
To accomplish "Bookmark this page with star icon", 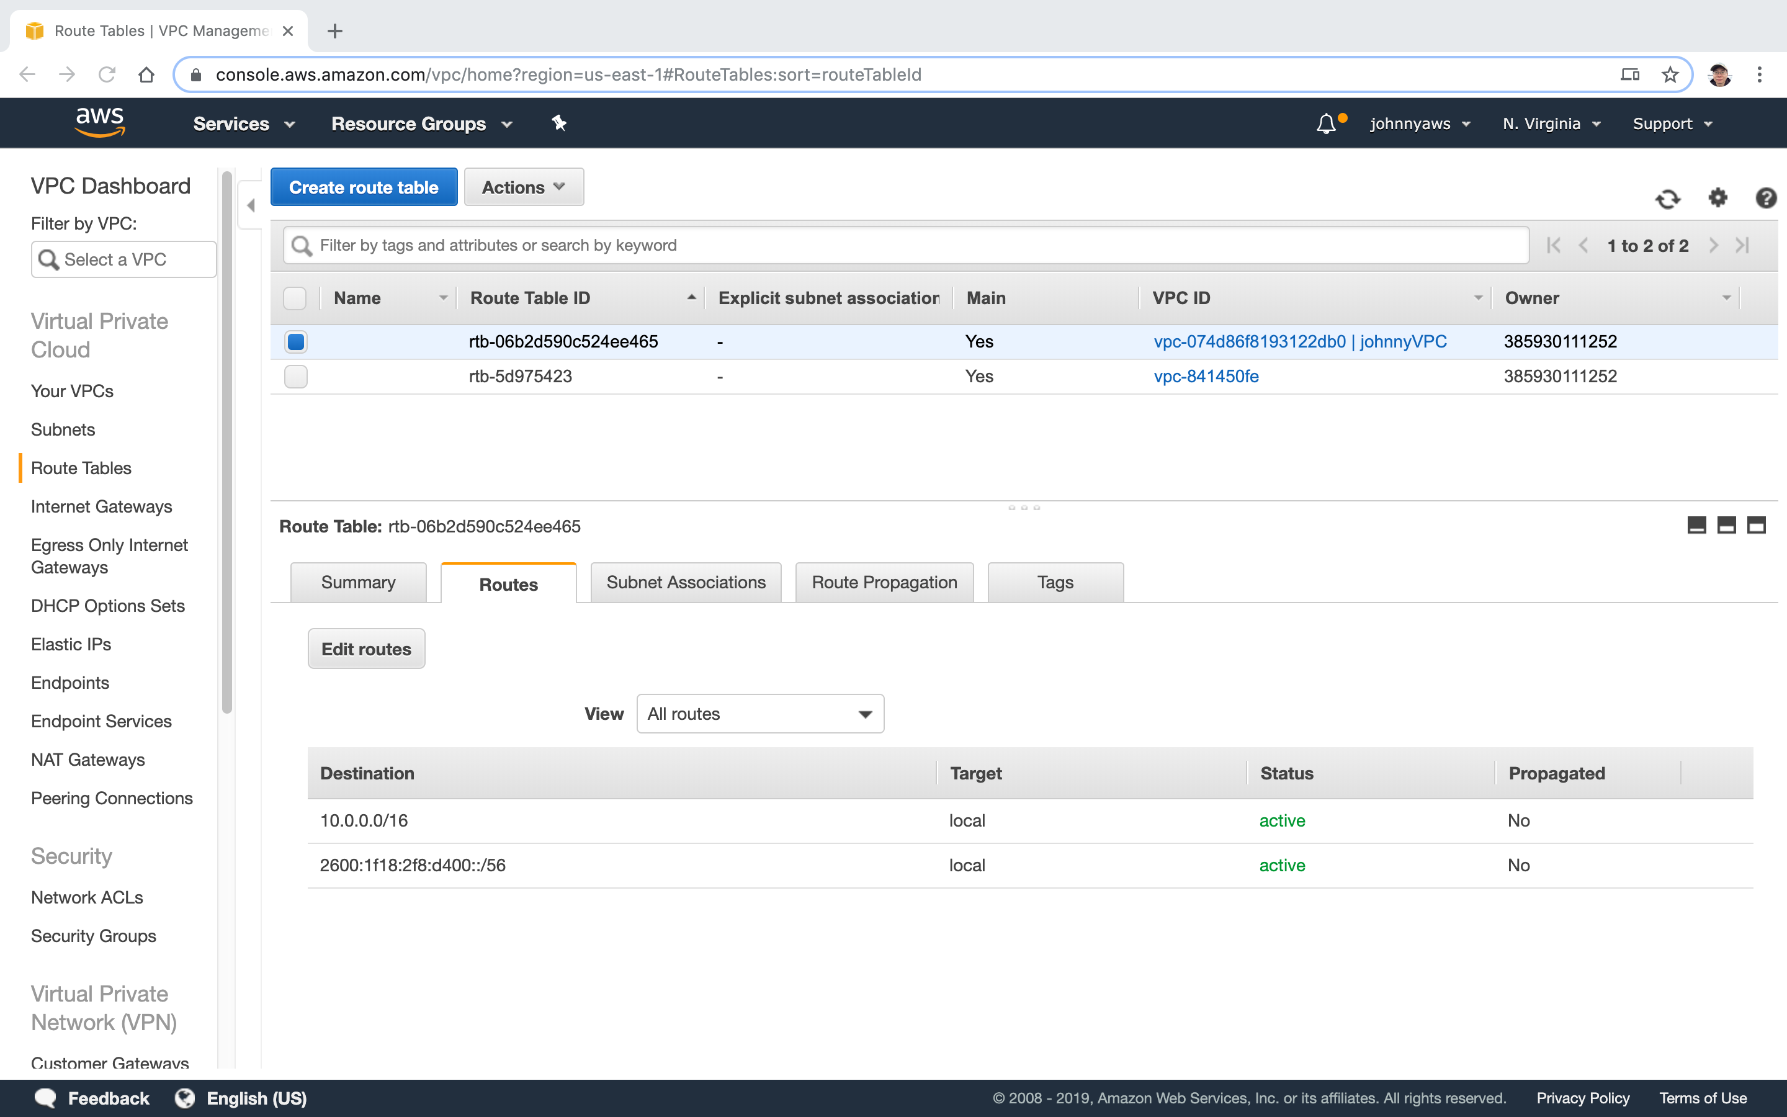I will (x=1670, y=74).
